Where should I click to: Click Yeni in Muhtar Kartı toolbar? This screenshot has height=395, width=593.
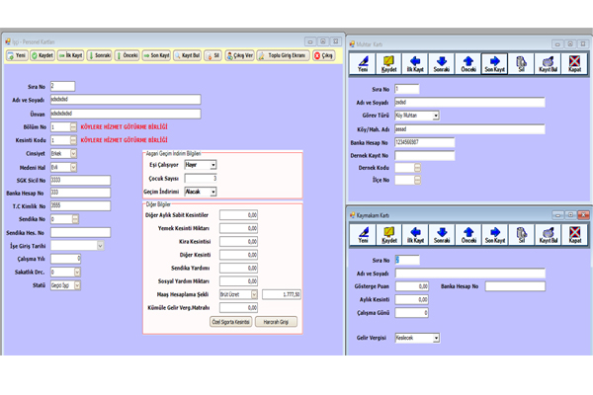tap(362, 64)
